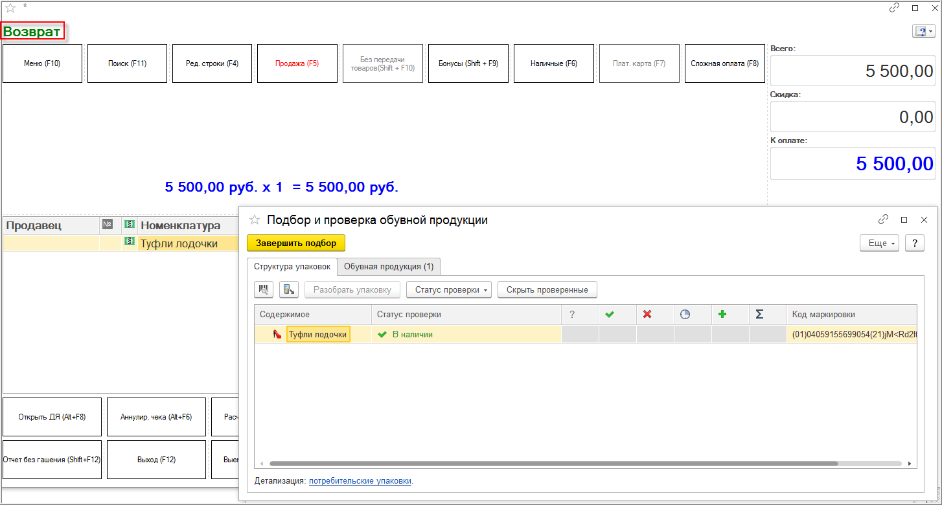The height and width of the screenshot is (505, 942).
Task: Select Туфли лодочки cell in dialog table
Action: coord(318,335)
